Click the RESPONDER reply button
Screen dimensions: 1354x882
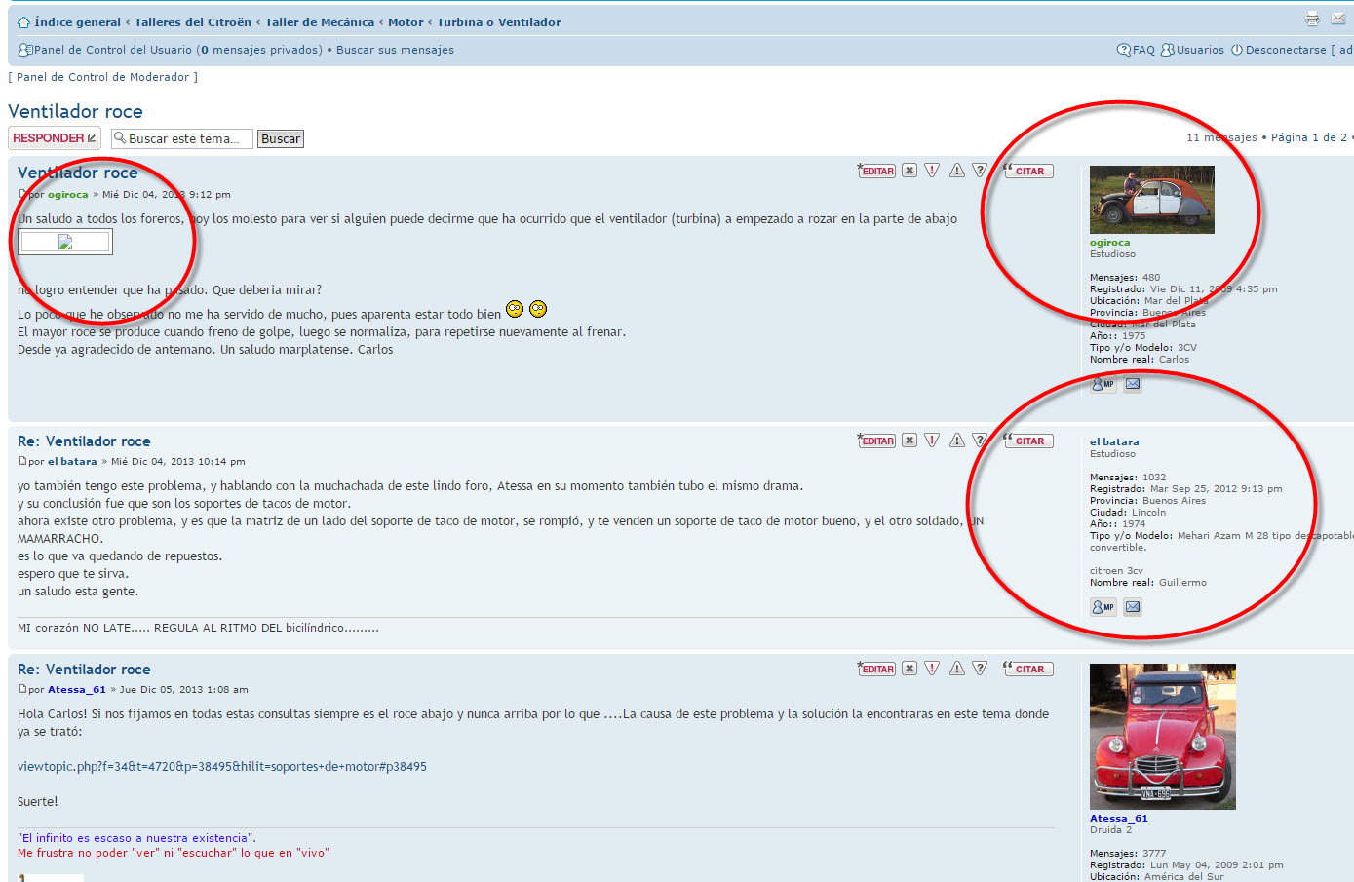[x=55, y=138]
